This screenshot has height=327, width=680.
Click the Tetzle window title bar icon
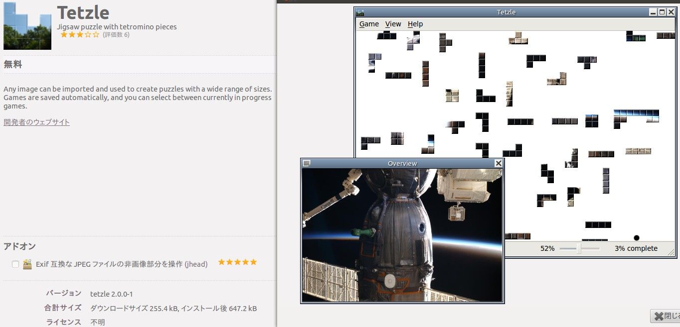(359, 12)
